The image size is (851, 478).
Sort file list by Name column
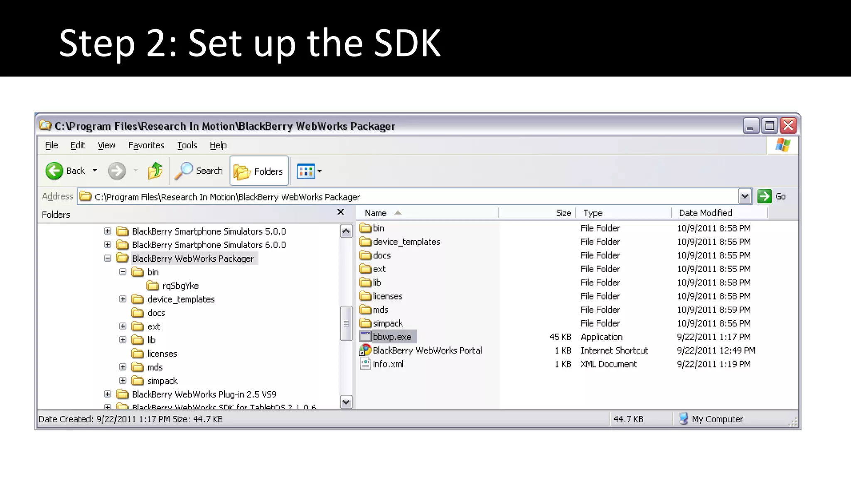tap(427, 213)
